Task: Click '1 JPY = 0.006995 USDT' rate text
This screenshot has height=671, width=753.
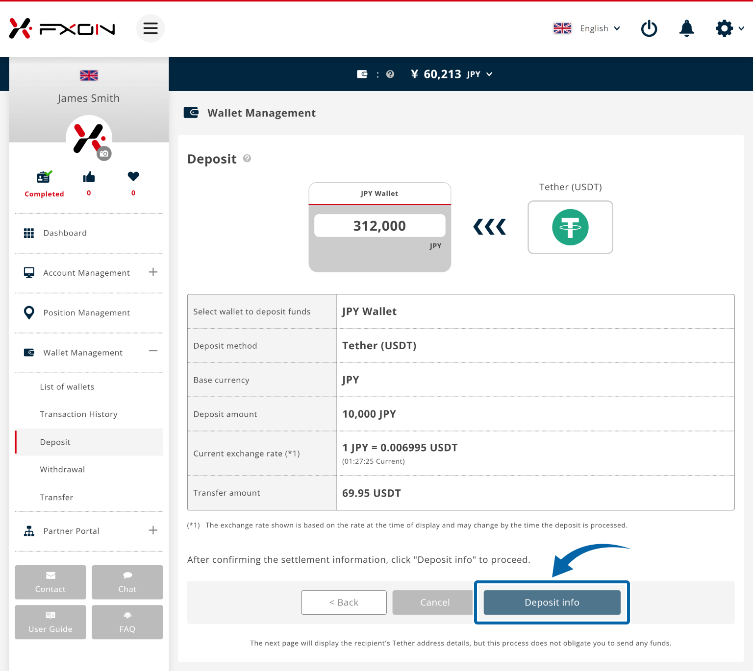Action: [400, 448]
